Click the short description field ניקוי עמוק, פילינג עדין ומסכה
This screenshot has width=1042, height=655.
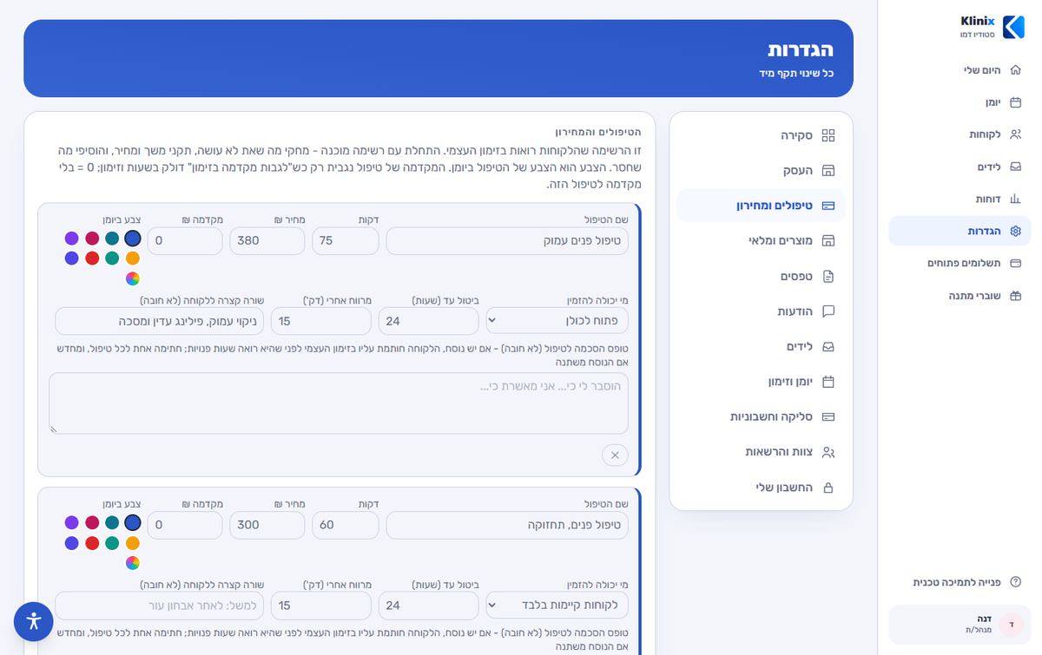(x=160, y=321)
